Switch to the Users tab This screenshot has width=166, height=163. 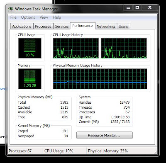[123, 26]
